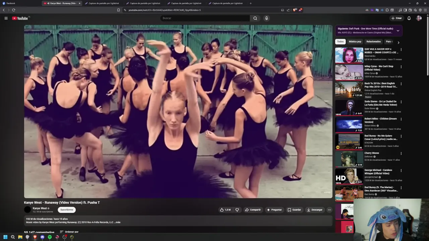Dislike the Runaway video
This screenshot has height=241, width=429.
(237, 210)
